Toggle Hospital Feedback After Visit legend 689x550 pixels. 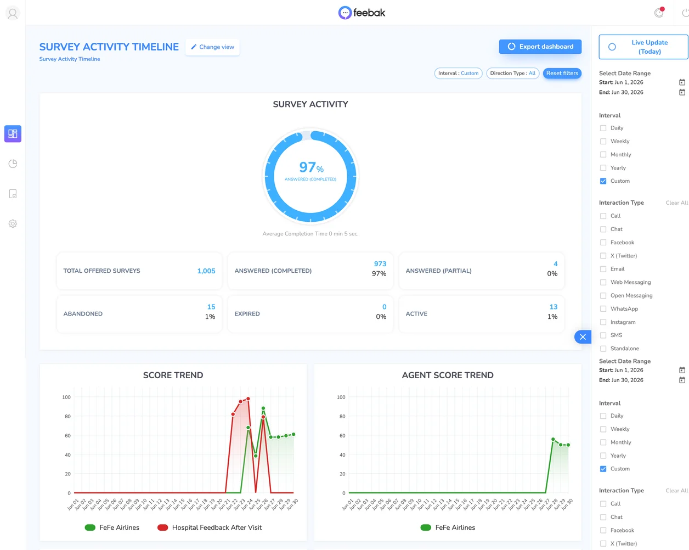[210, 527]
